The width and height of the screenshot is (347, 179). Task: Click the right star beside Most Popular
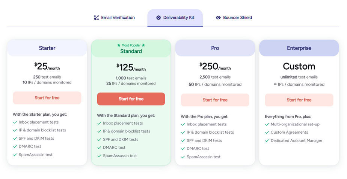click(x=143, y=45)
